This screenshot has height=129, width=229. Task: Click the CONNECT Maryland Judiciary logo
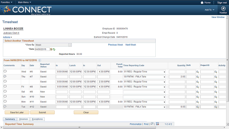[x=26, y=10]
